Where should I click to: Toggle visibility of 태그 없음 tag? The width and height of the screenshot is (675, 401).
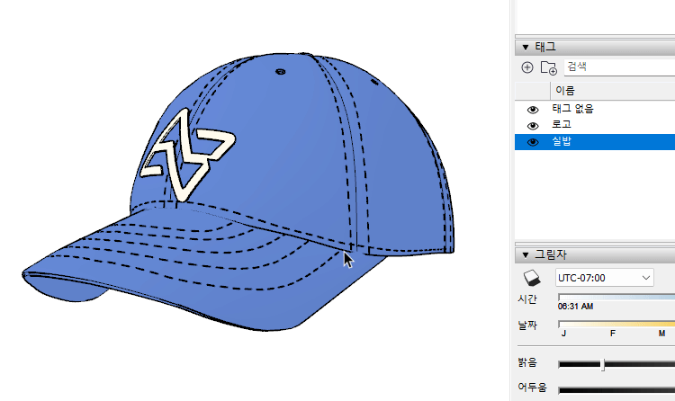(x=533, y=110)
